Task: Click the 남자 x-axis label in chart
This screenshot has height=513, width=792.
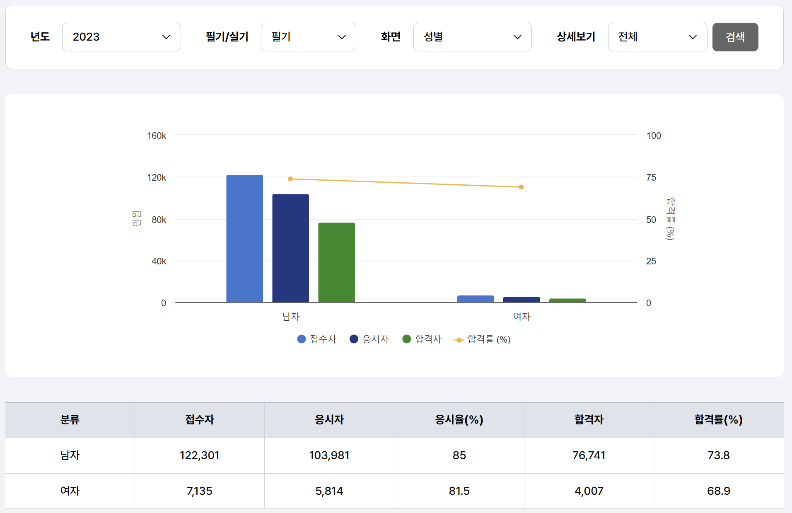Action: tap(291, 317)
